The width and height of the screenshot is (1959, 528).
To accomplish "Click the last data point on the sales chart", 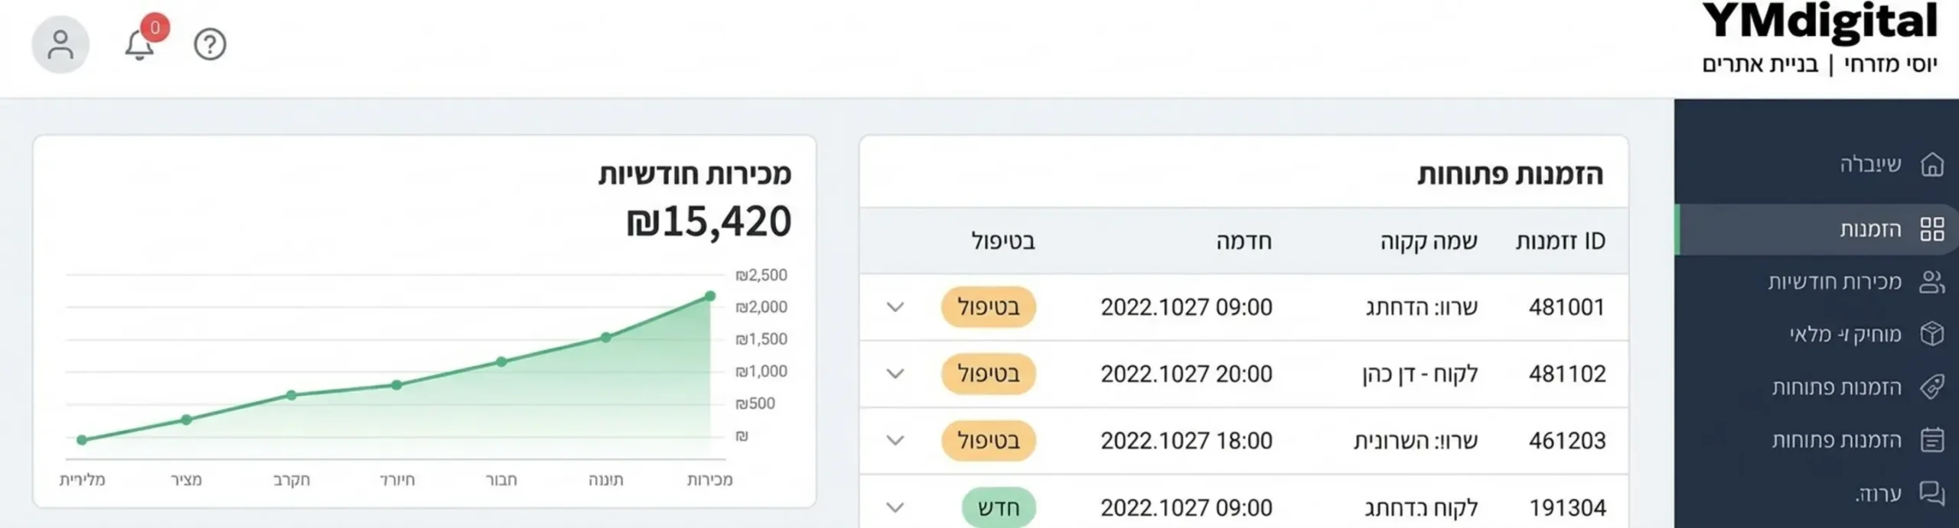I will coord(710,295).
